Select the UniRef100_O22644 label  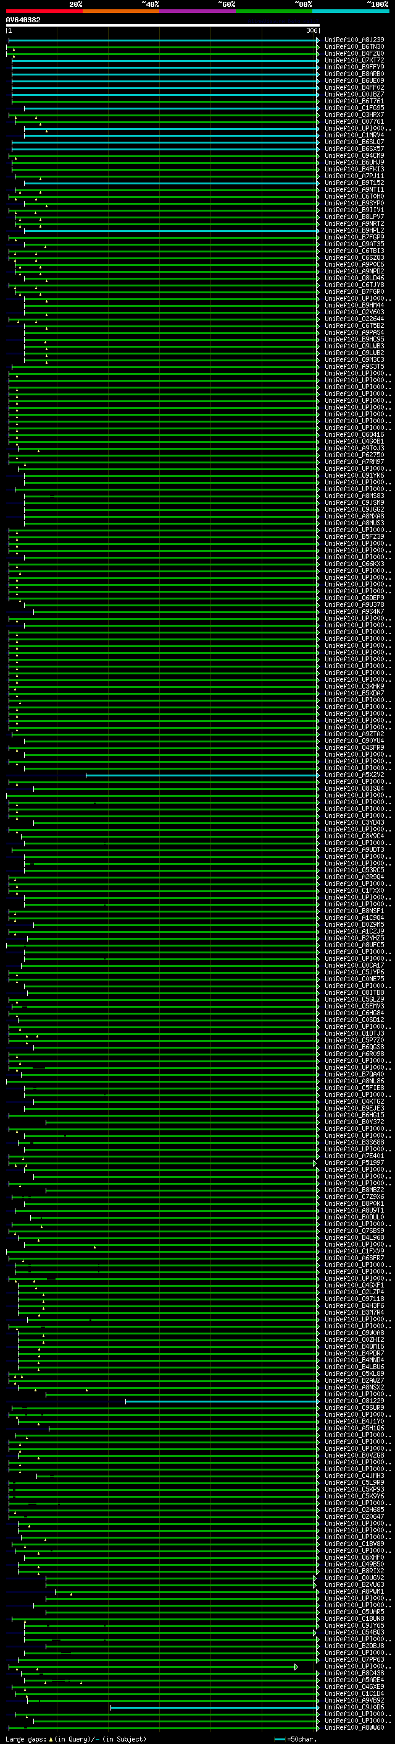tap(354, 319)
